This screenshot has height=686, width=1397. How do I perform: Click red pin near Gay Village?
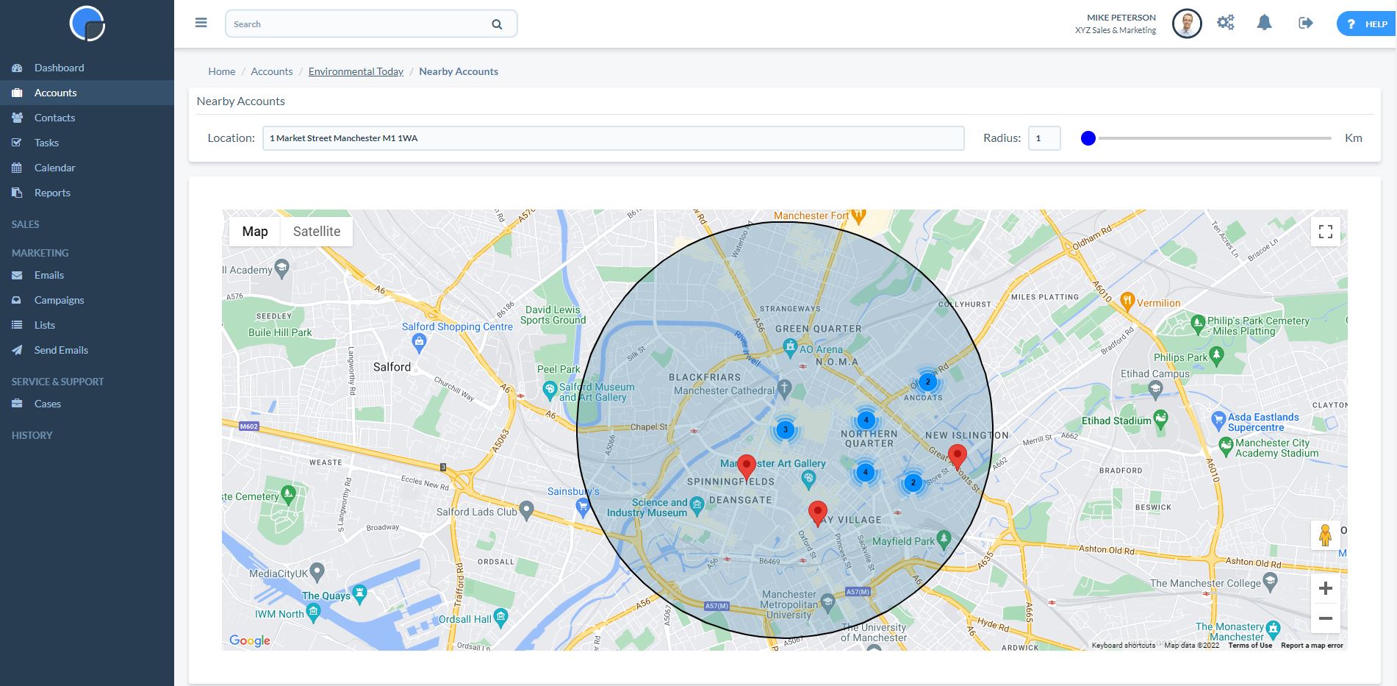817,513
